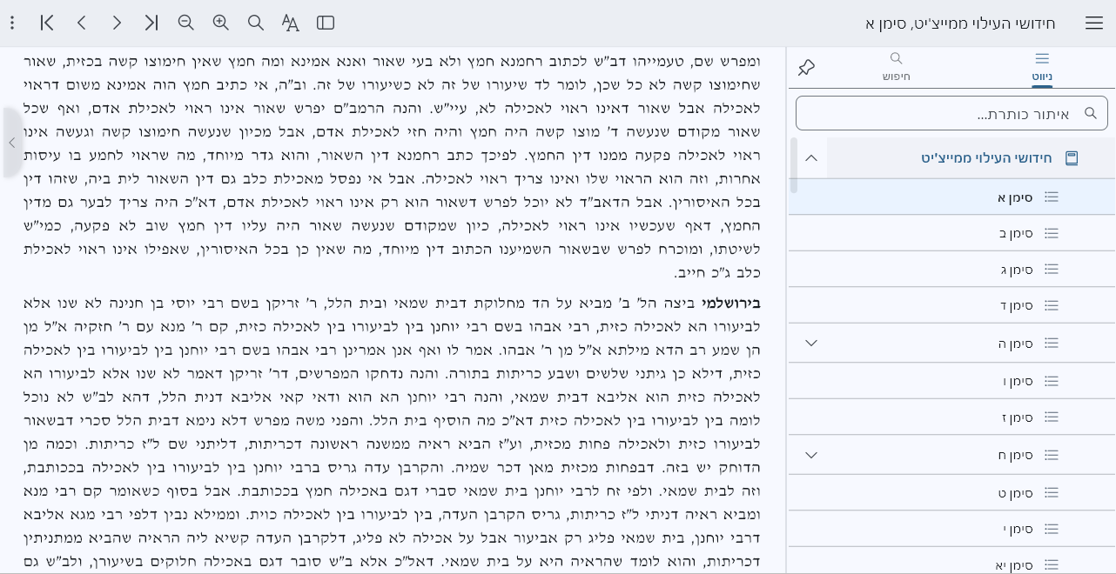Expand סימן ח using its chevron
Viewport: 1116px width, 574px height.
tap(810, 455)
